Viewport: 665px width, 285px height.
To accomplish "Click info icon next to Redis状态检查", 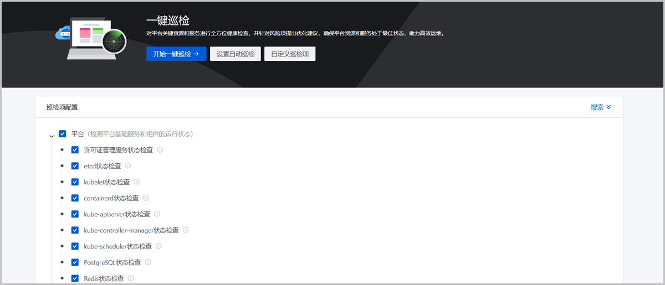I will [x=131, y=278].
